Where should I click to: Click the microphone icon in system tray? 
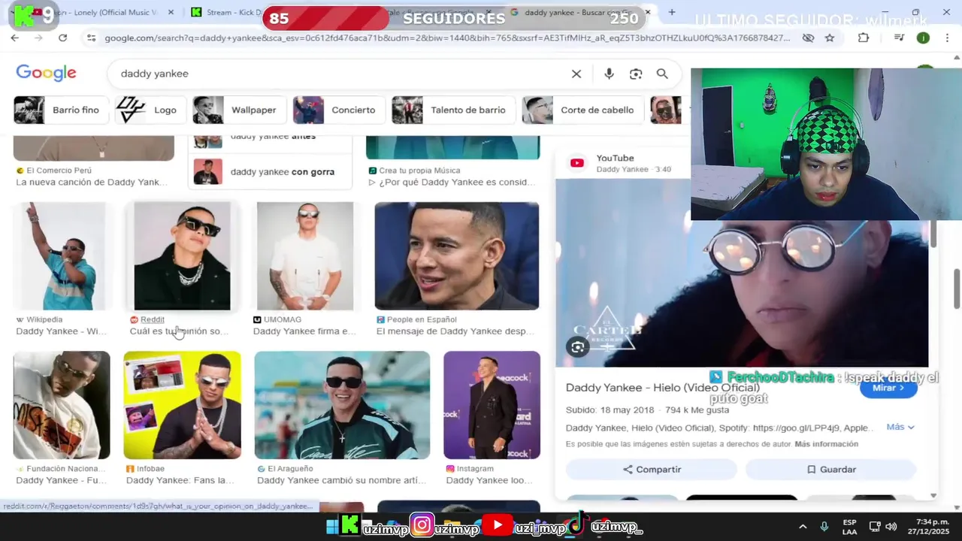(x=824, y=527)
